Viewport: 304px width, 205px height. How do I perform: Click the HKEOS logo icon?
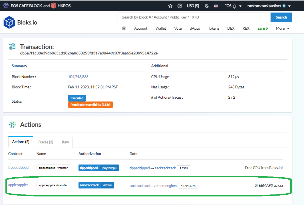(x=54, y=6)
